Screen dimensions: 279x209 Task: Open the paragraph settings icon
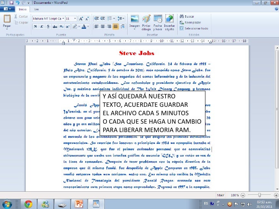pyautogui.click(x=123, y=27)
